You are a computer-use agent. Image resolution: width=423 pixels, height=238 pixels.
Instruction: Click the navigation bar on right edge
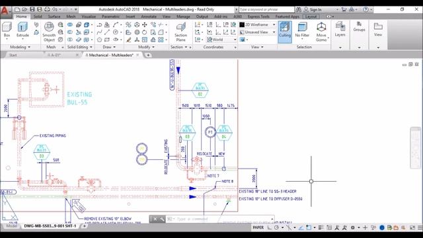(416, 148)
